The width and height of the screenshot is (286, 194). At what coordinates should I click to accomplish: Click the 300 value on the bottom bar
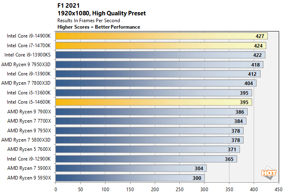point(197,178)
